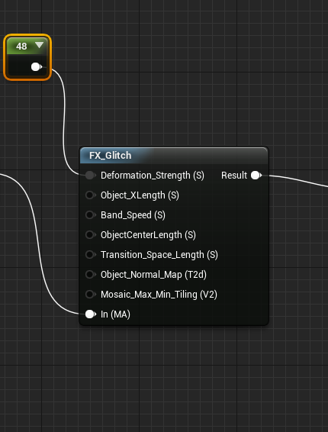Screen dimensions: 328x432
Task: Click the ObjectCenterLength (S) input pin
Action: tap(90, 235)
